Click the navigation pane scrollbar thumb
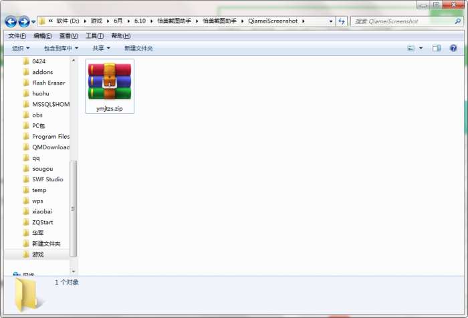 [73, 209]
